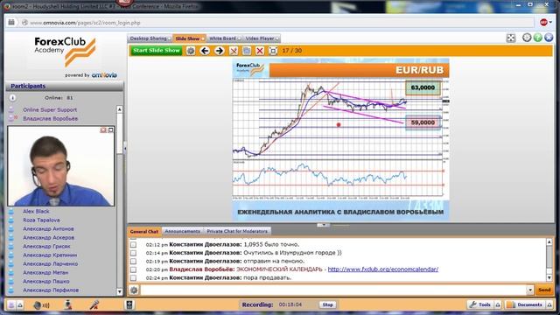
Task: Click the user status icon at bottom left
Action: [11, 305]
